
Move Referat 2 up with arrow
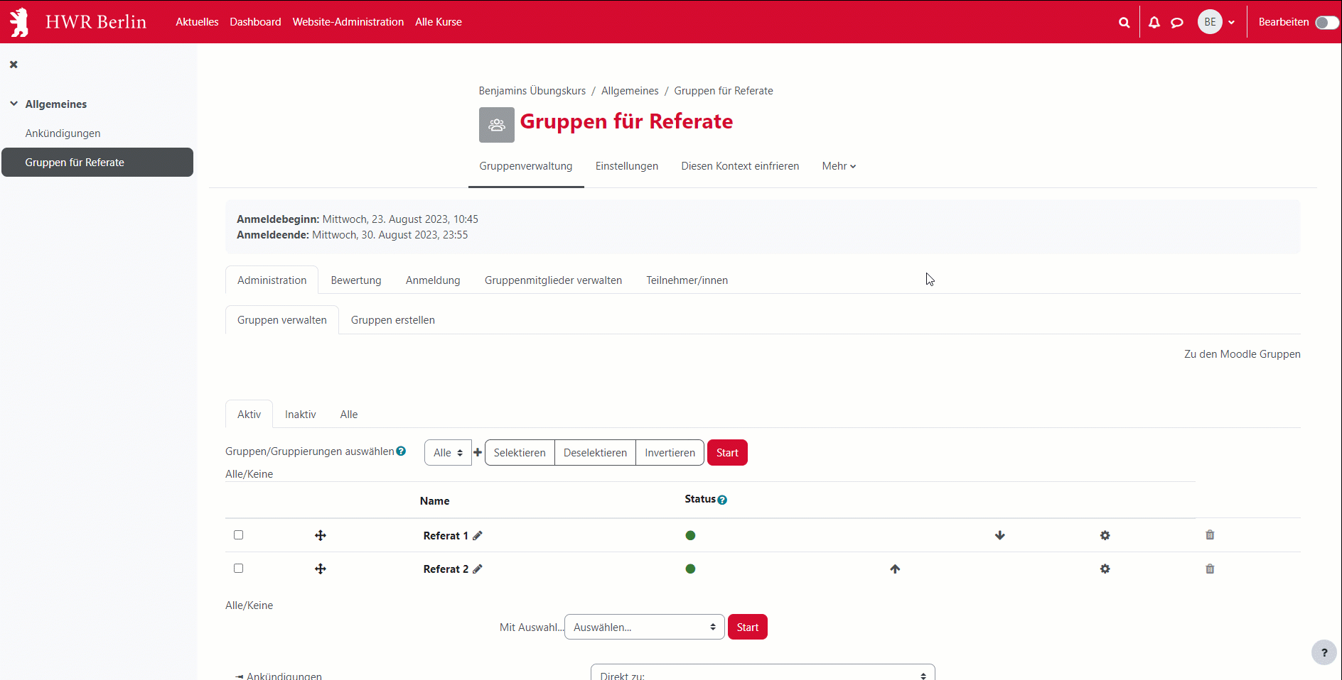tap(895, 569)
